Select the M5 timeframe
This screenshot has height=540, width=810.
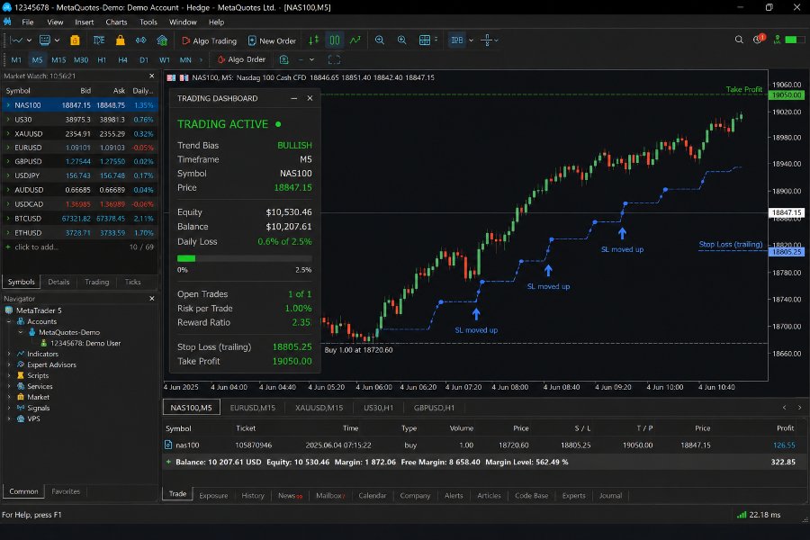37,60
